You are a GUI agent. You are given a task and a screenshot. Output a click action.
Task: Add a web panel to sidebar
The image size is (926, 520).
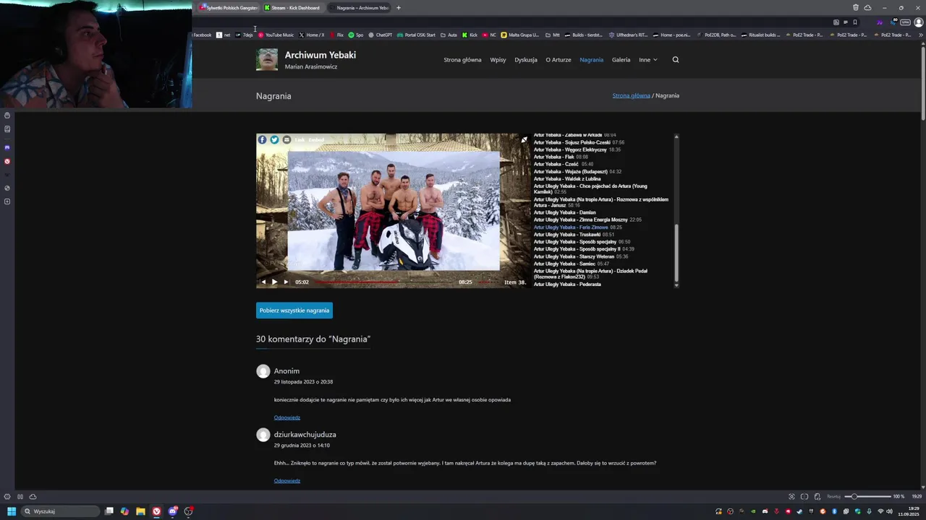[x=7, y=201]
